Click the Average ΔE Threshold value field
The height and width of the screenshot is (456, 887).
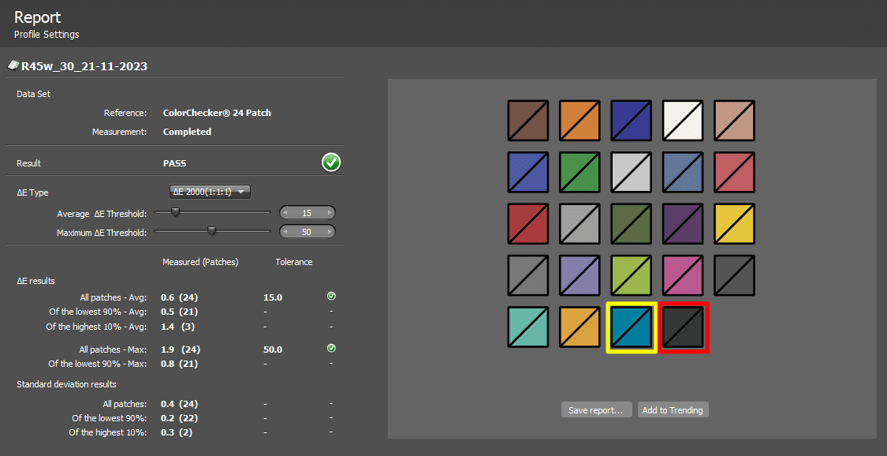(307, 213)
